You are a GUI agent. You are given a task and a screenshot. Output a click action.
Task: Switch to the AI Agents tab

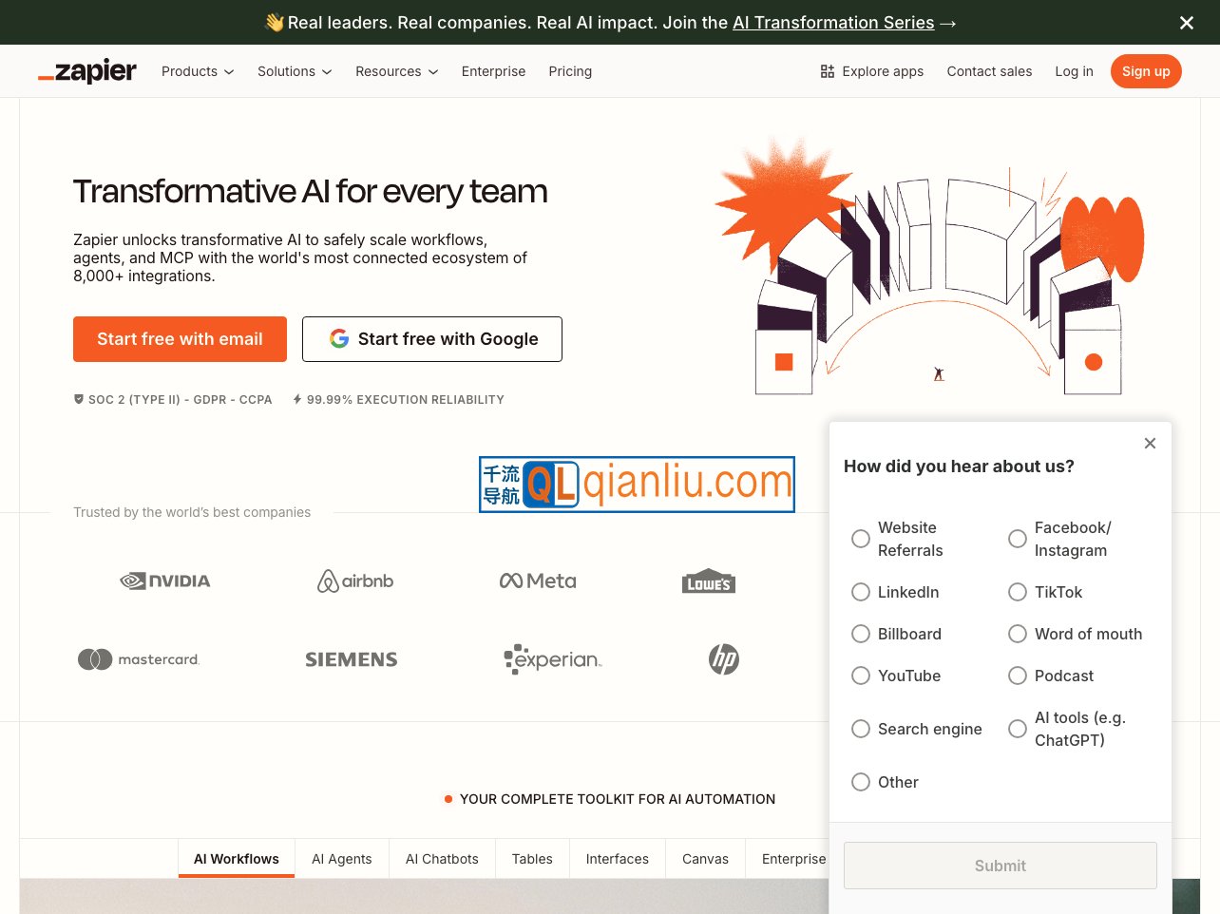[341, 859]
